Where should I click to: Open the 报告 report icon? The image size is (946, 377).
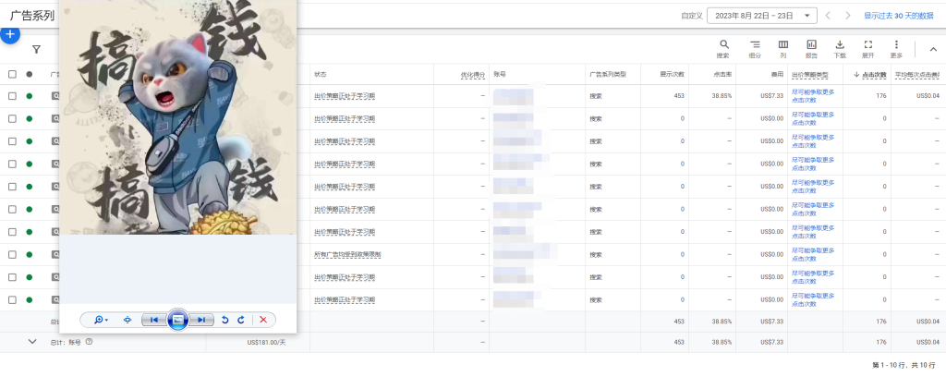coord(811,44)
